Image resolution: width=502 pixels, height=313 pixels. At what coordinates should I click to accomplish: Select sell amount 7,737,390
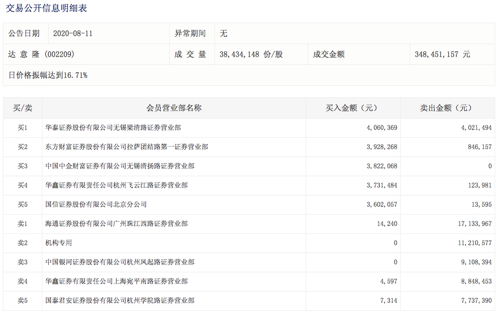tap(477, 301)
